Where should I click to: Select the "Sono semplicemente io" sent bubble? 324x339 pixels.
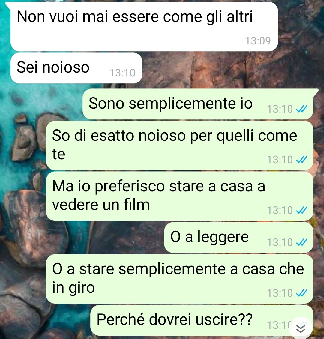(198, 104)
